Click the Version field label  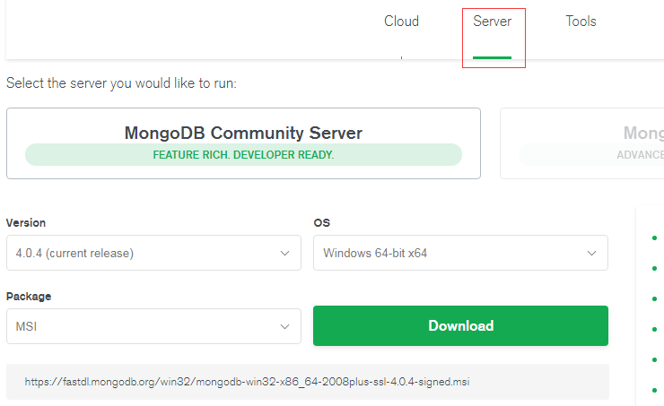click(x=26, y=222)
